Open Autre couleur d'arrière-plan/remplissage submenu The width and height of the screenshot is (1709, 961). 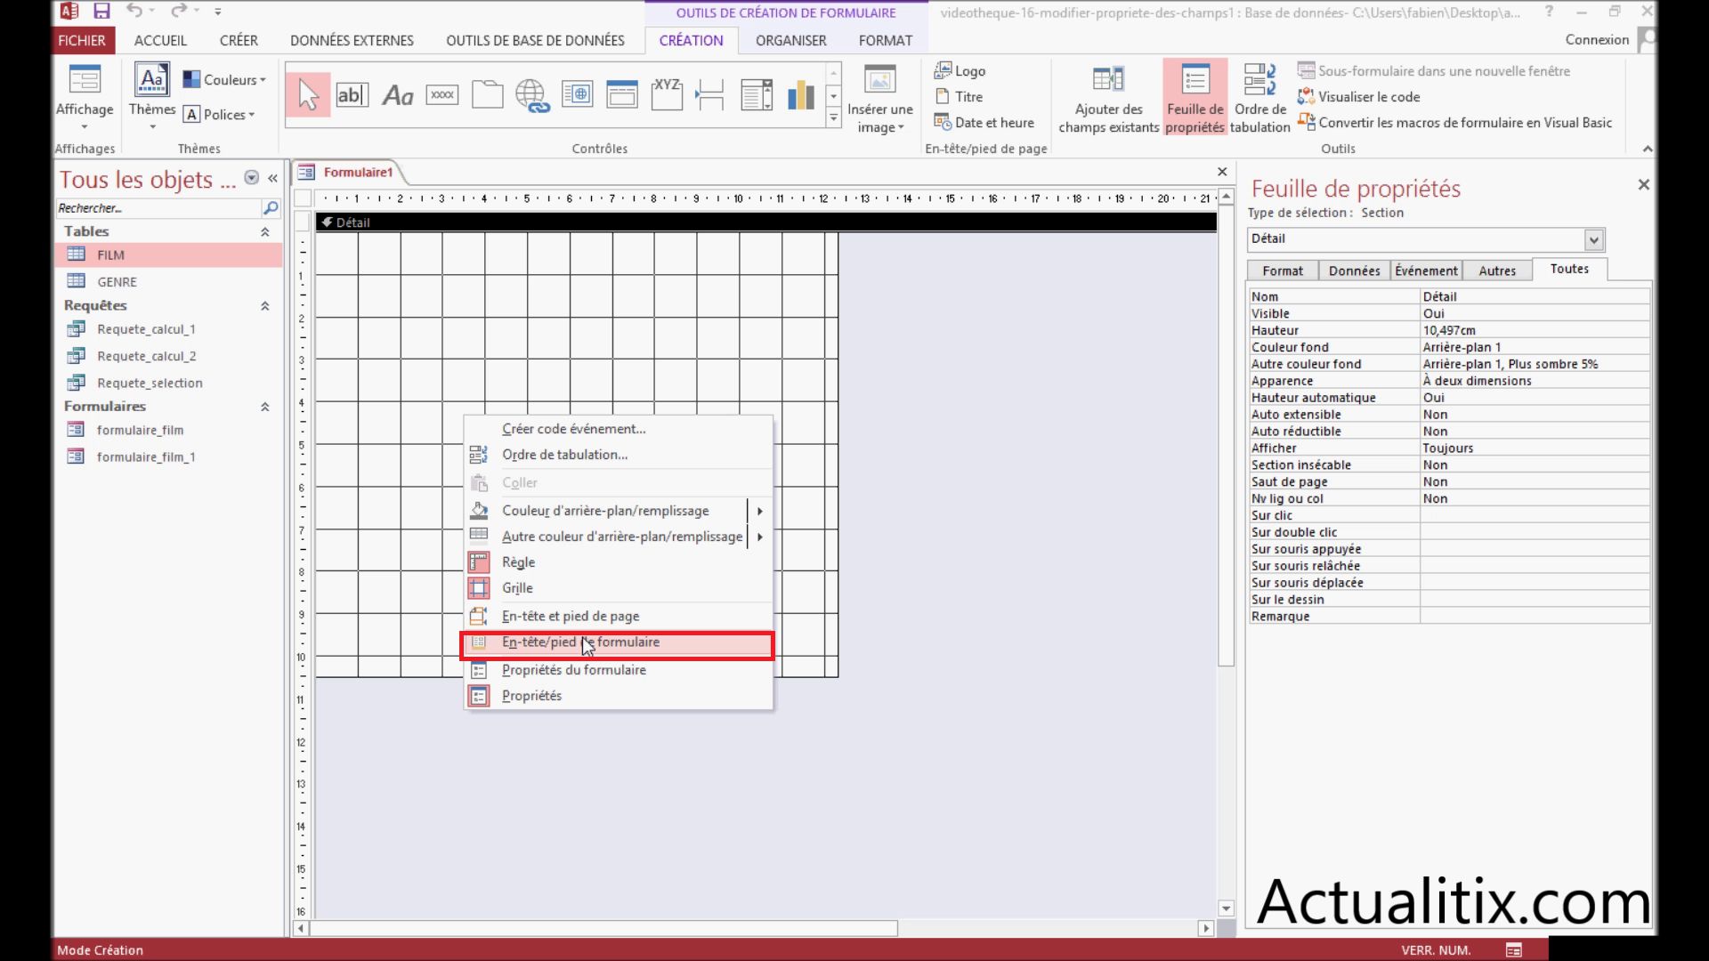618,537
